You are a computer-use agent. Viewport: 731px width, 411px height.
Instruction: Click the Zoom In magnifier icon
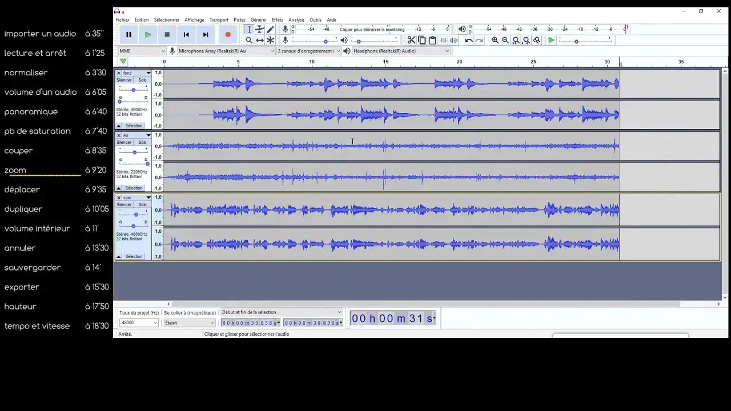pos(495,40)
